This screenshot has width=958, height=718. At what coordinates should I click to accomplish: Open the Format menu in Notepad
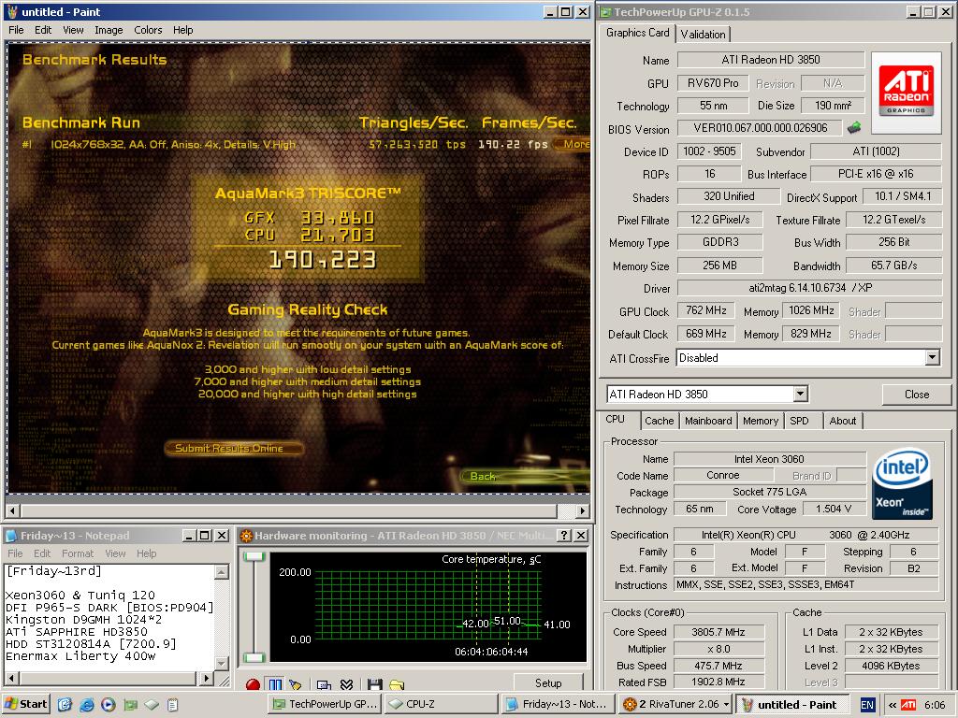tap(78, 553)
